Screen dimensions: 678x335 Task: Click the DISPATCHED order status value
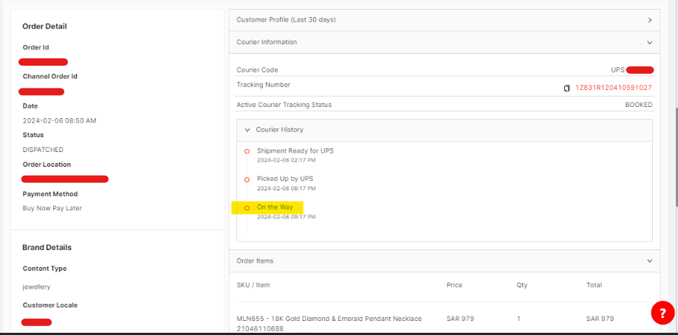click(x=43, y=150)
